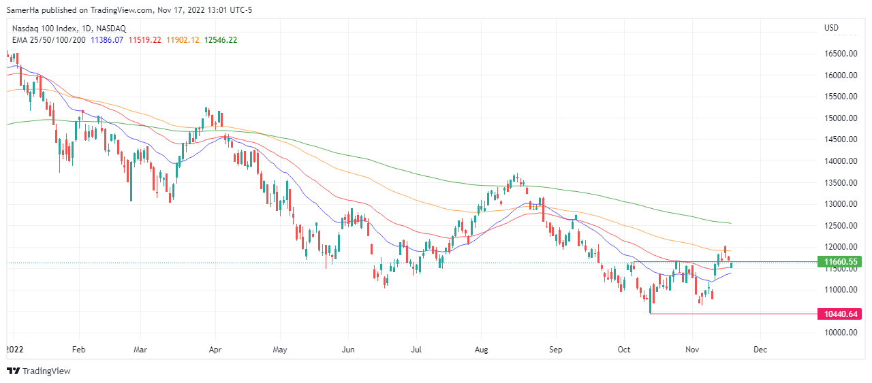872x383 pixels.
Task: Click the Aug label on time axis
Action: pos(482,350)
